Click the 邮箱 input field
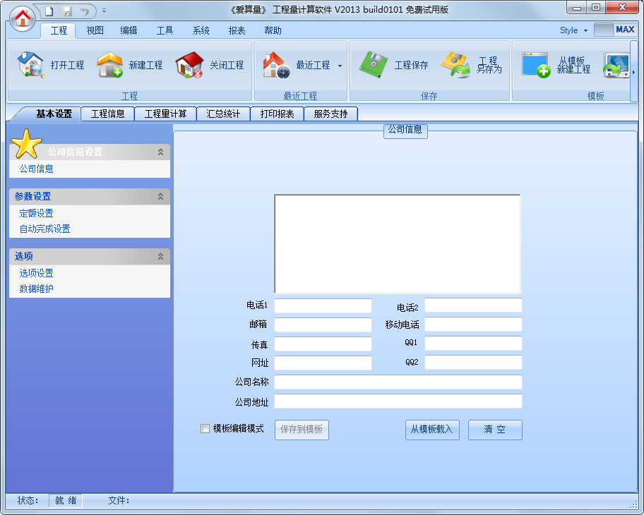Viewport: 644px width, 515px height. [323, 325]
